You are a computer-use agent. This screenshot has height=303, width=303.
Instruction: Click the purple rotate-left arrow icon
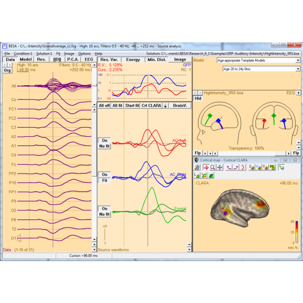coord(229,167)
